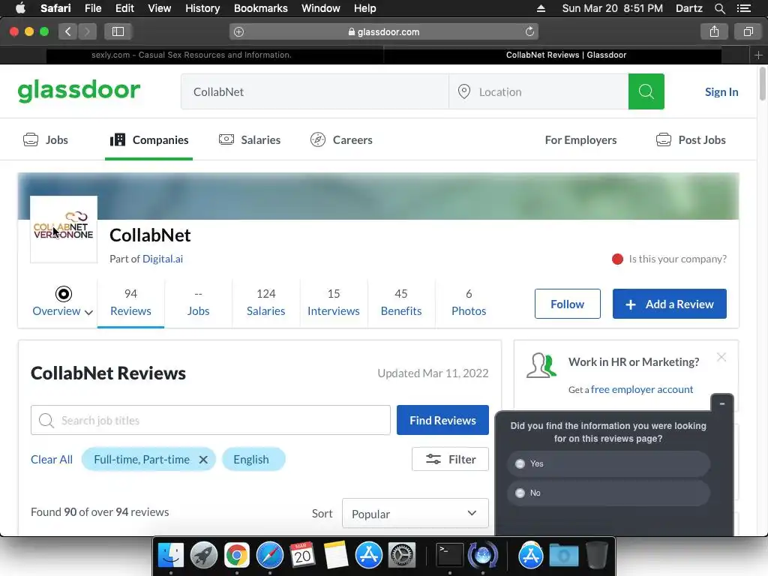768x576 pixels.
Task: Click the glassdoor.com address bar
Action: pyautogui.click(x=384, y=31)
